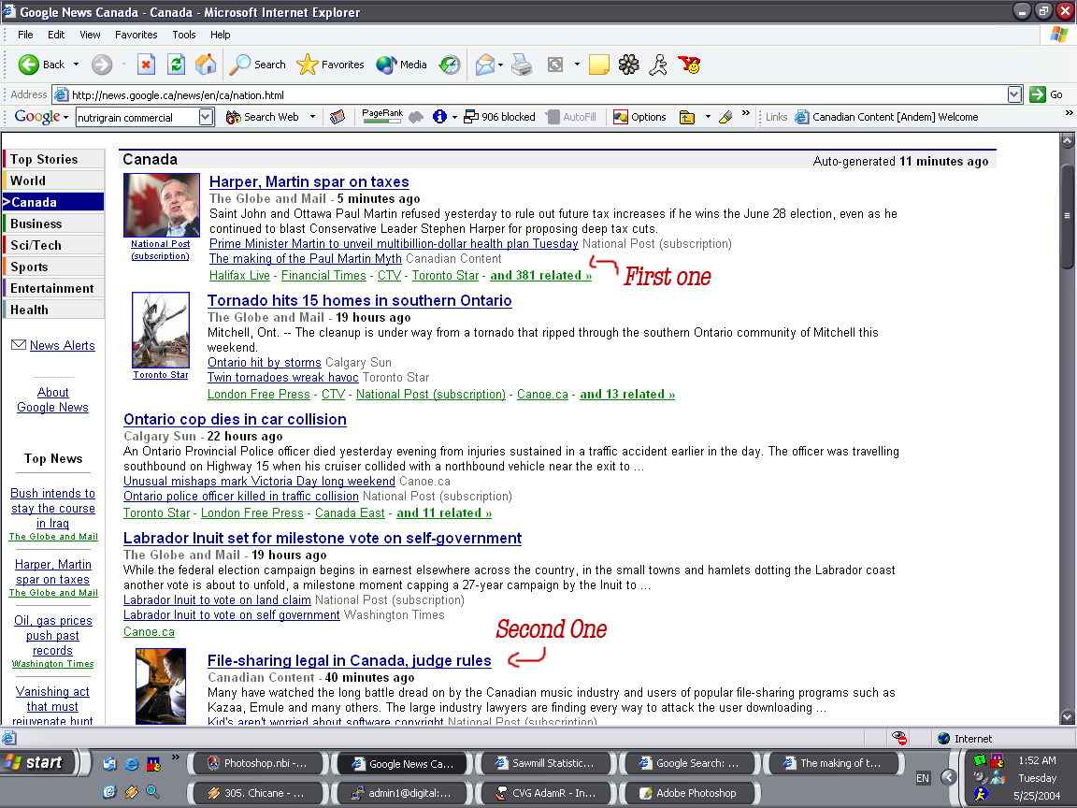Open the Back history dropdown arrow
Image resolution: width=1077 pixels, height=808 pixels.
pos(77,65)
